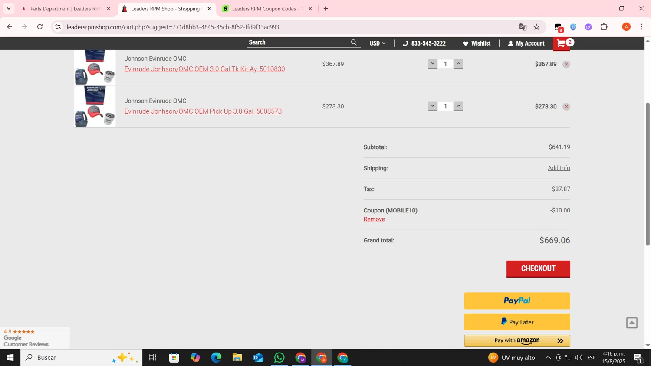Click ESP language indicator in tray
The height and width of the screenshot is (366, 651).
[591, 358]
